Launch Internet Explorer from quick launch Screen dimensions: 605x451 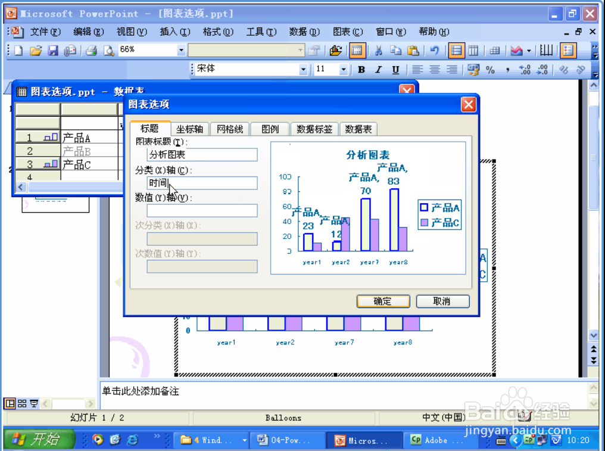pos(132,440)
